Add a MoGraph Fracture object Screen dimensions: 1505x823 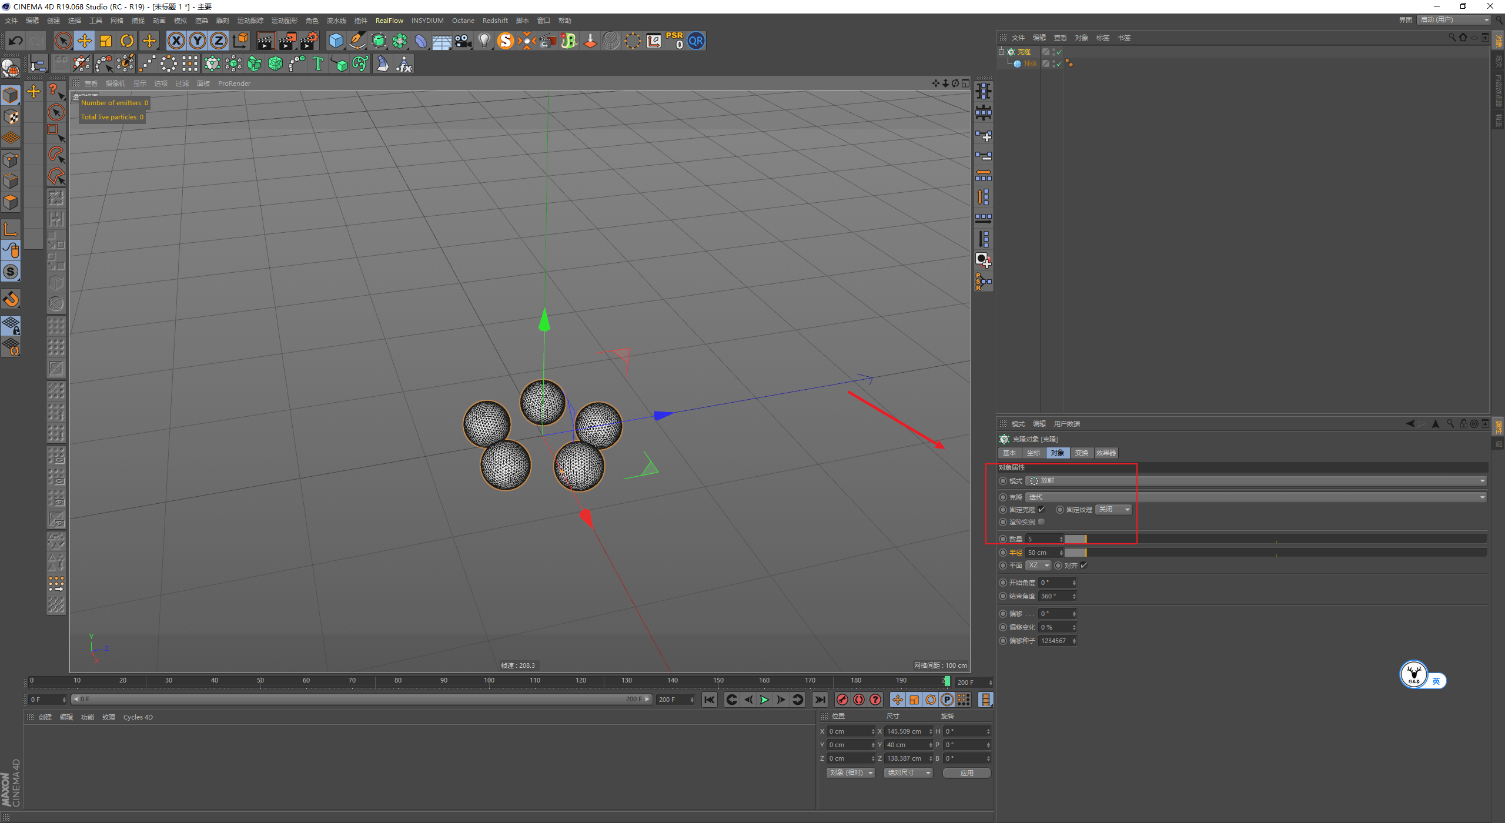click(255, 63)
